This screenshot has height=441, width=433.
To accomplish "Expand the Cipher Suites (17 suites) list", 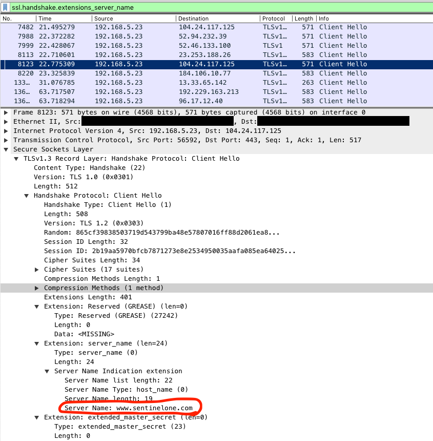I will (37, 270).
